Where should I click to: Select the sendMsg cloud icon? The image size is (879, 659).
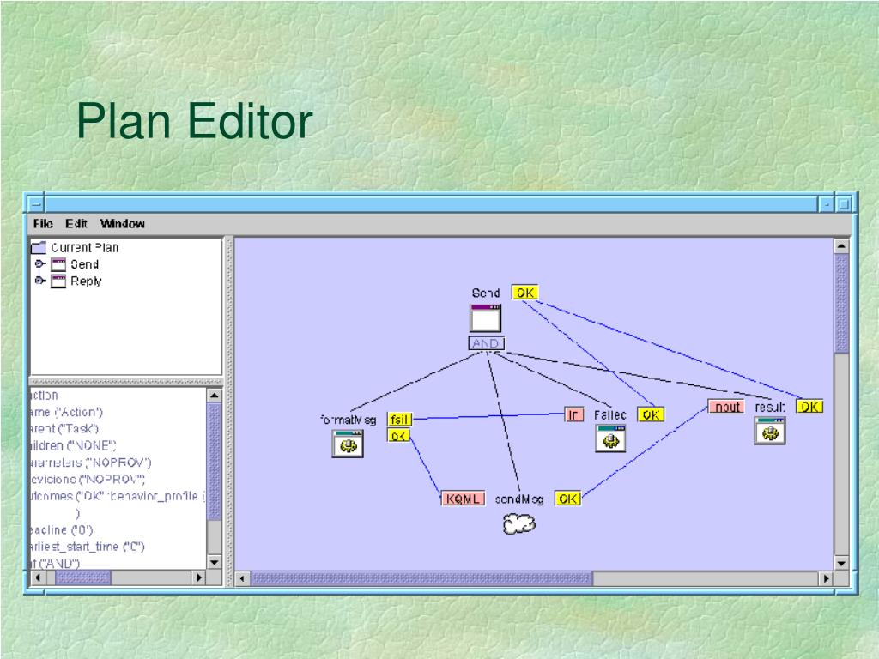pyautogui.click(x=519, y=524)
